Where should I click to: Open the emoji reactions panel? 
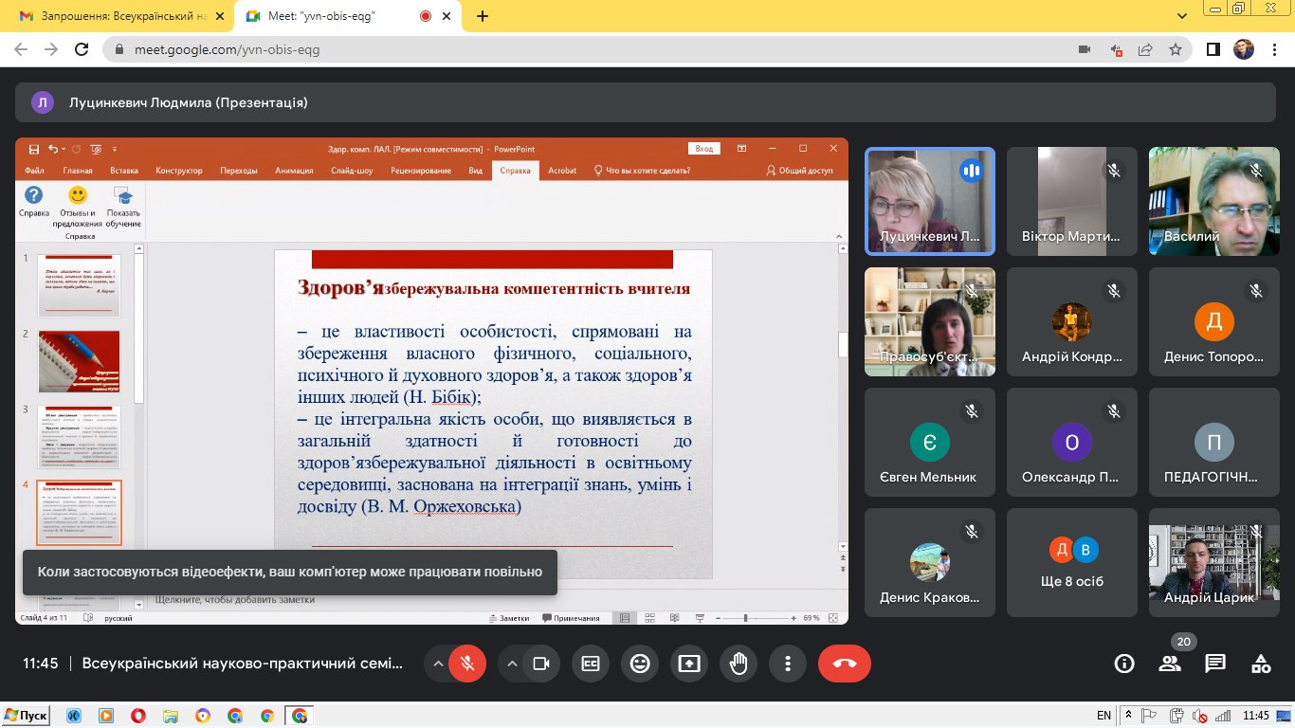pos(640,664)
